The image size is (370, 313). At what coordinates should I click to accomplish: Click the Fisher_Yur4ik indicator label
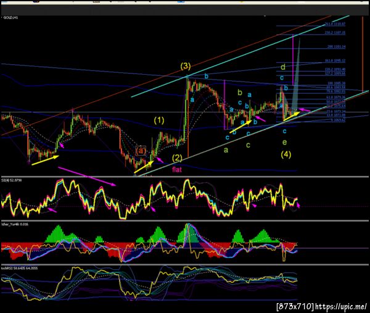pos(15,224)
